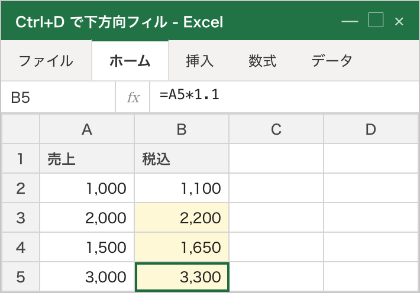Select highlighted cell containing 2,200
Screen dimensions: 420x293
tap(182, 217)
